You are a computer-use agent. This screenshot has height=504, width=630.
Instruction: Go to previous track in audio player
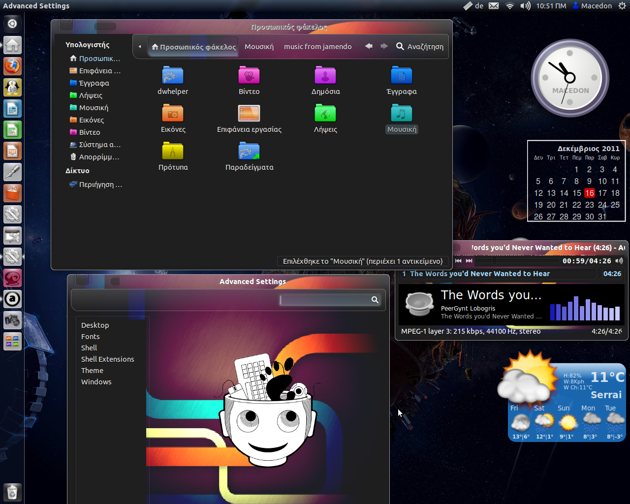(x=458, y=261)
